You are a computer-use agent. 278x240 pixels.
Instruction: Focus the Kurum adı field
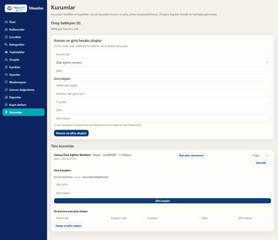163,54
